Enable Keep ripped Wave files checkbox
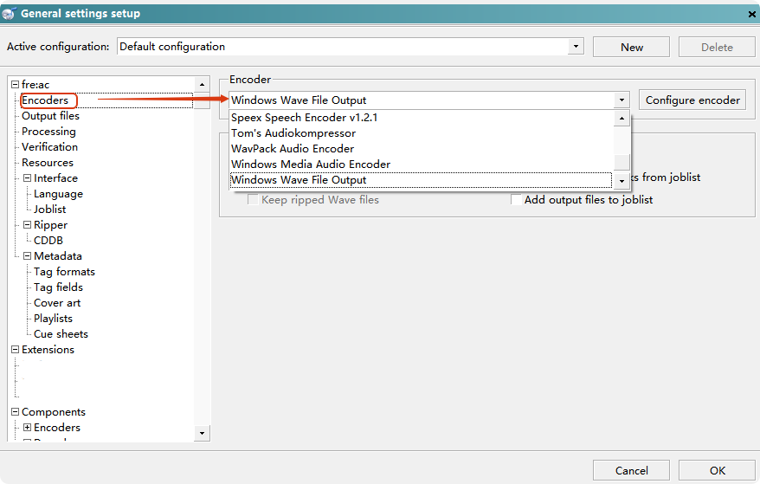The image size is (760, 484). (254, 200)
